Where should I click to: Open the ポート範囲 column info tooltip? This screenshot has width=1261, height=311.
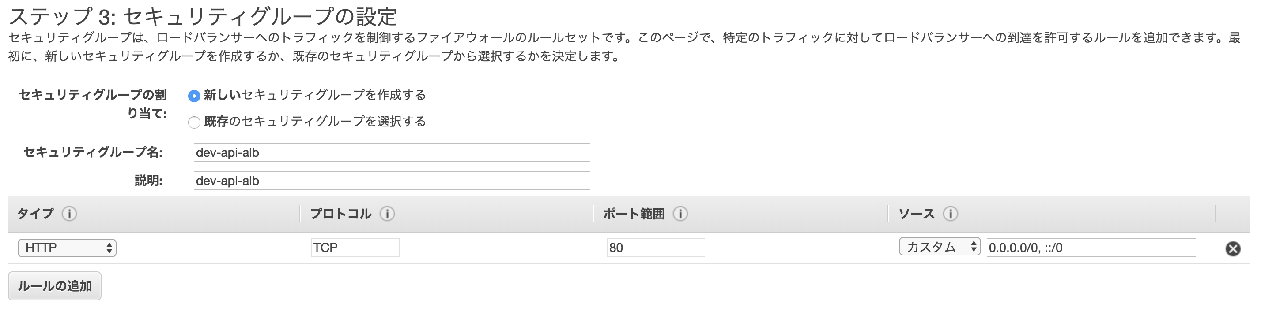tap(680, 213)
